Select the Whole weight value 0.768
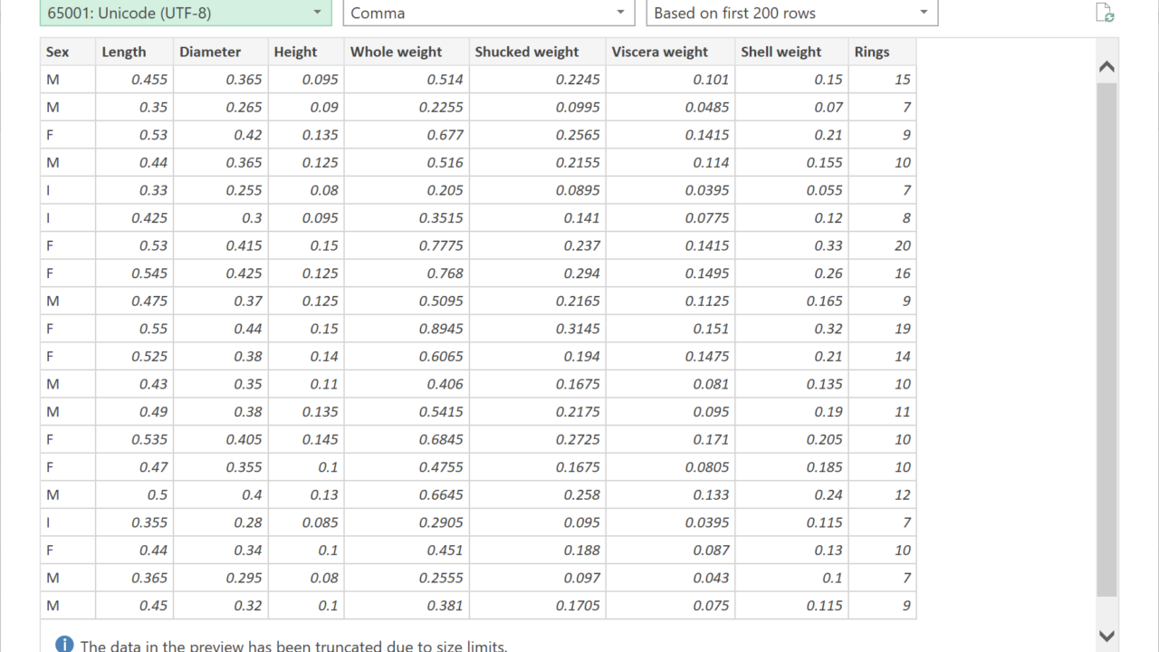 pos(406,273)
